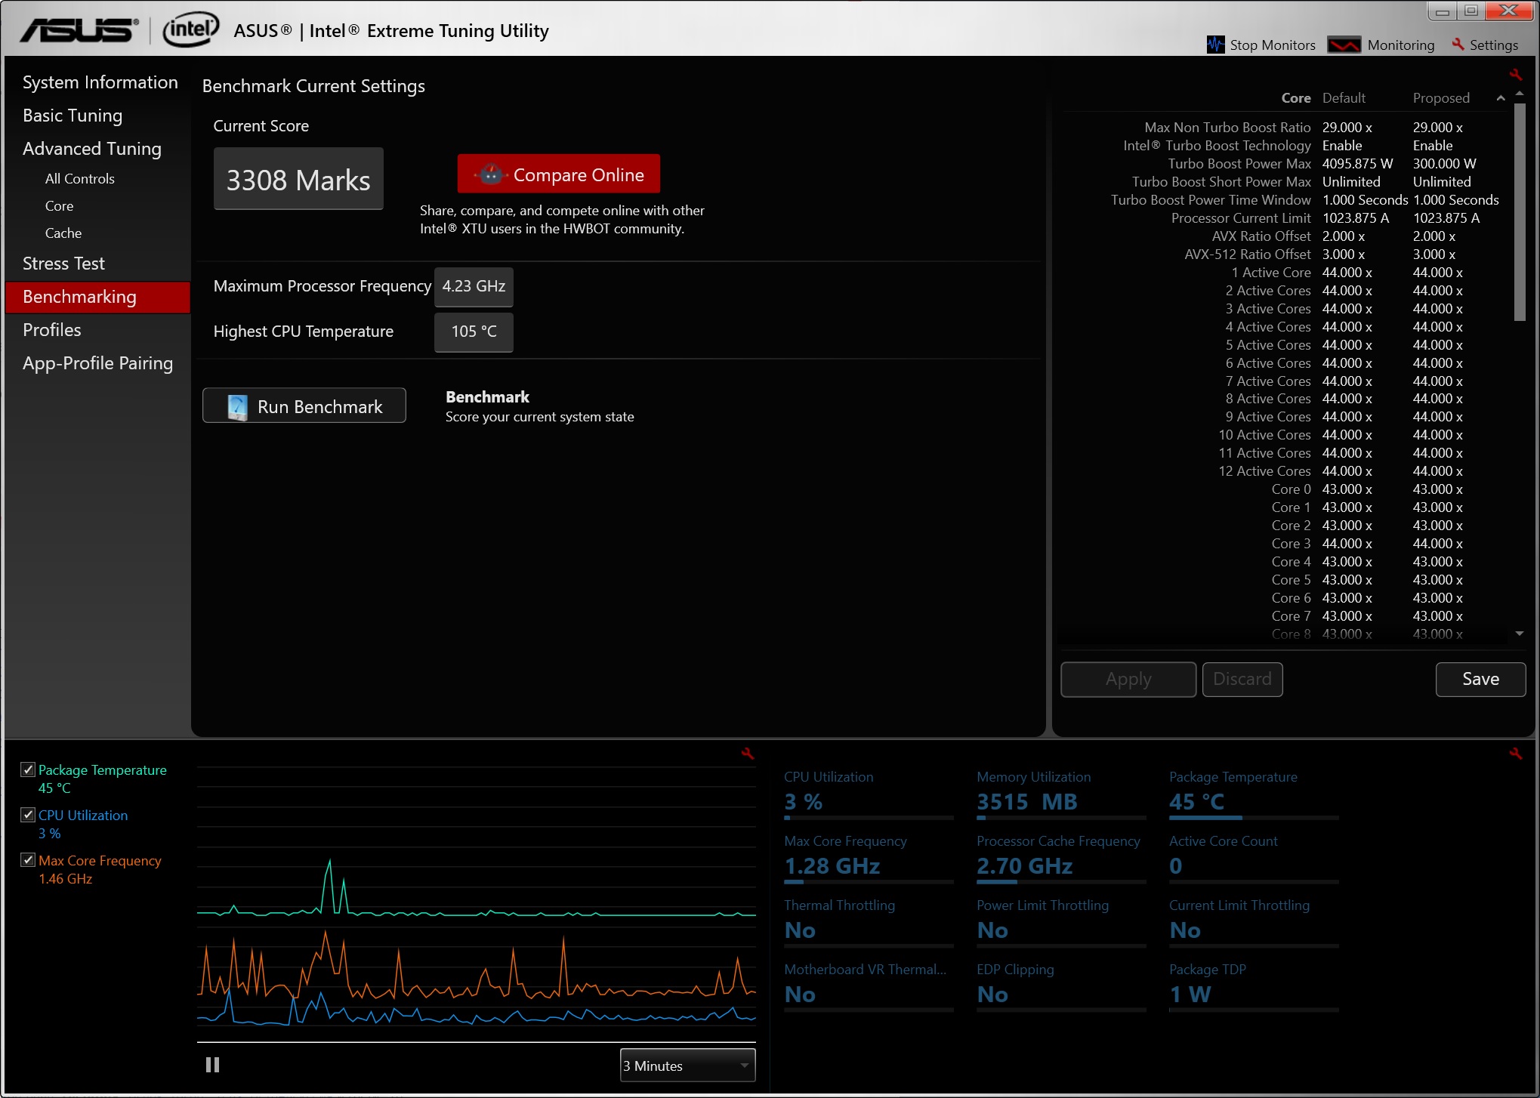Collapse the Core section chevron

click(x=1501, y=98)
